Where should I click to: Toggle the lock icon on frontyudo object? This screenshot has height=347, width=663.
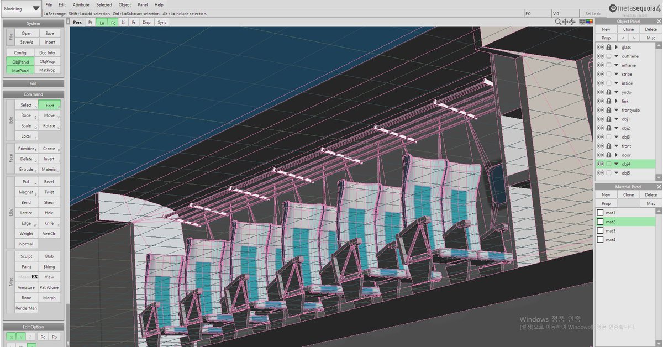(608, 110)
